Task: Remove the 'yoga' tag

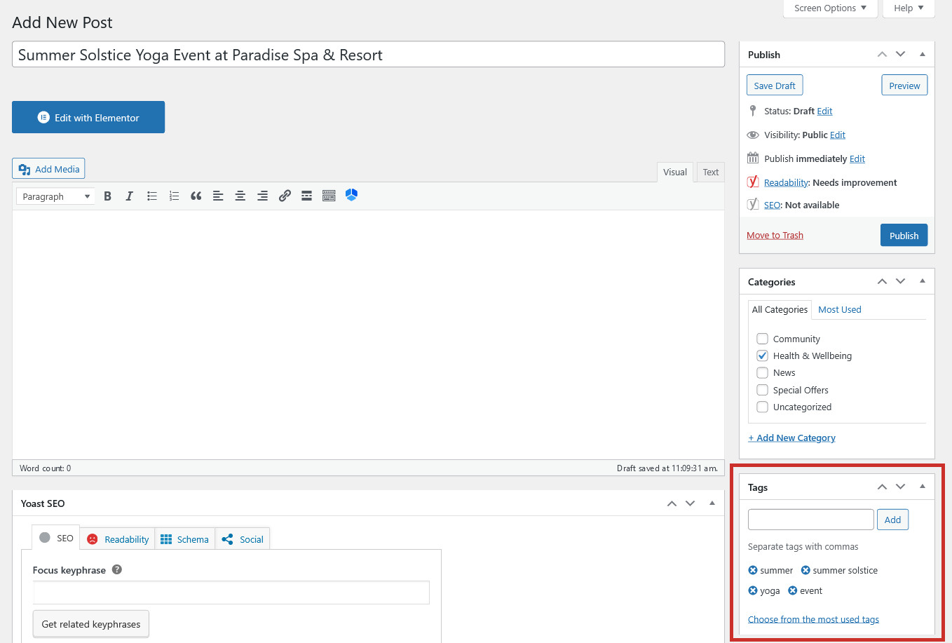Action: pyautogui.click(x=753, y=590)
